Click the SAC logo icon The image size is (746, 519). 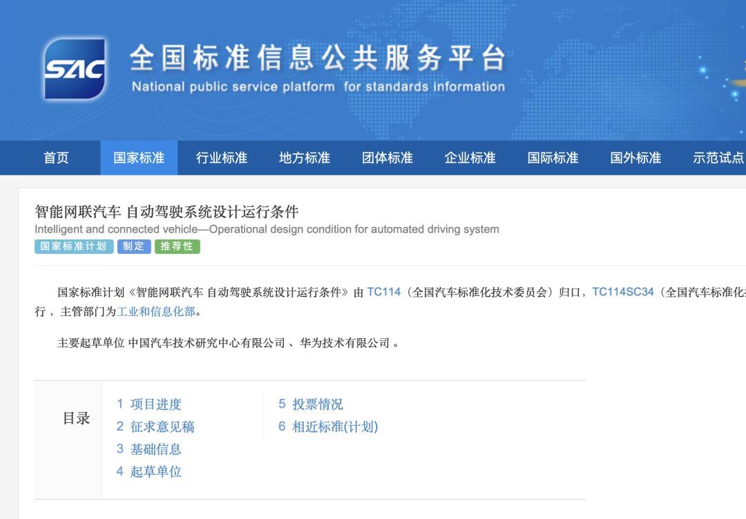pyautogui.click(x=75, y=69)
